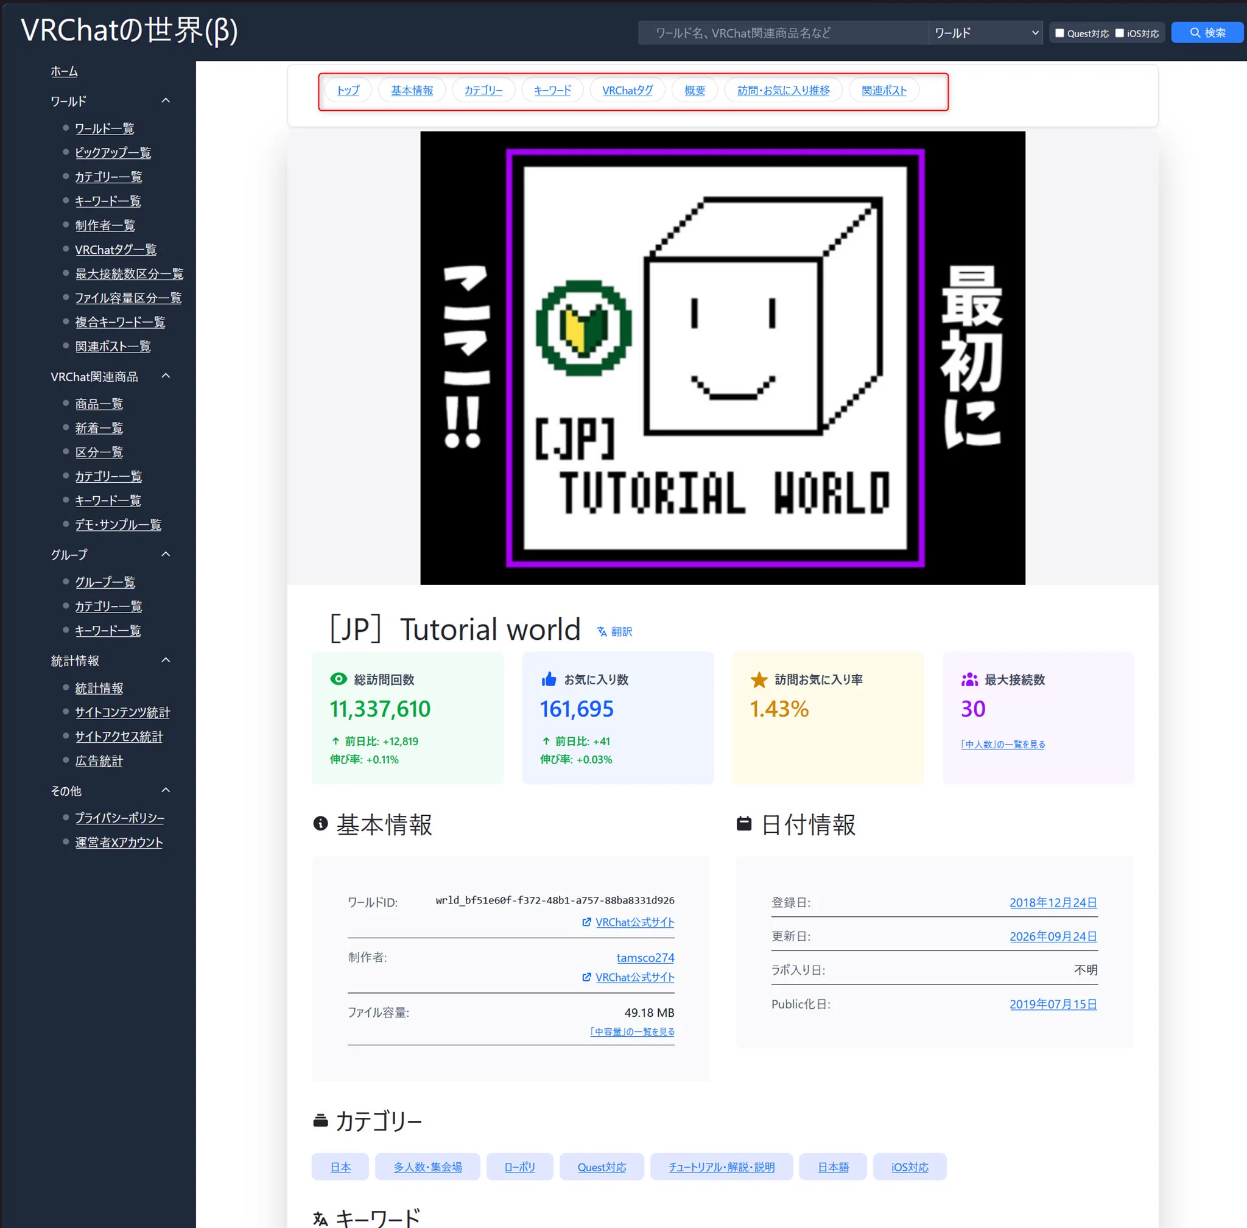
Task: Click external link icon under tamsco274 author
Action: 586,978
